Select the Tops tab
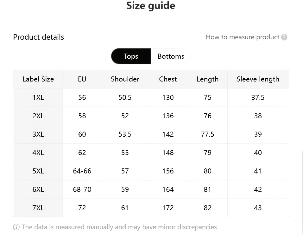Image resolution: width=303 pixels, height=235 pixels. pos(131,56)
